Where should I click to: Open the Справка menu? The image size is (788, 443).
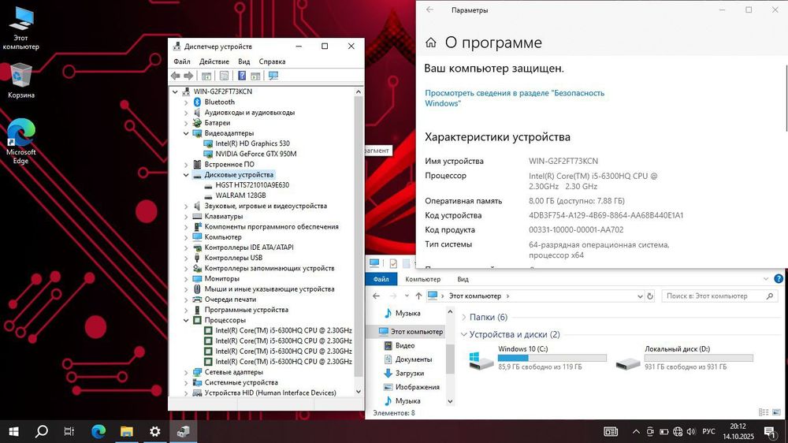tap(272, 61)
